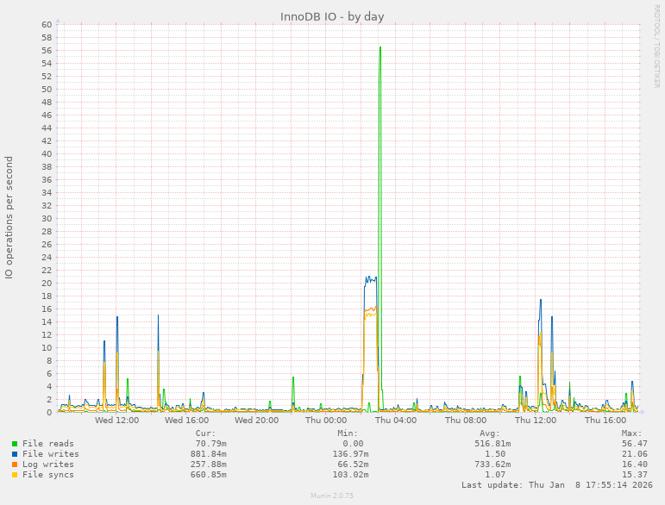
Task: Select the File writes current value 881.84m
Action: pyautogui.click(x=208, y=454)
